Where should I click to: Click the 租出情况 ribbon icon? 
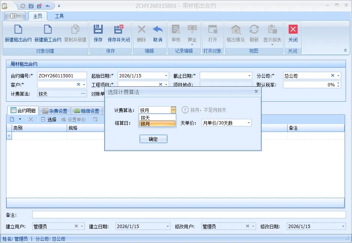click(x=235, y=29)
